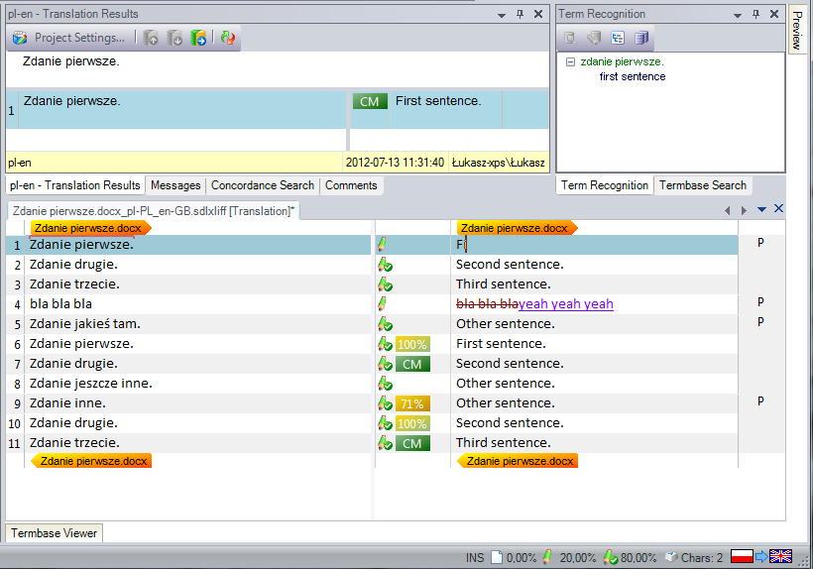The width and height of the screenshot is (813, 569).
Task: Click the third Term Recognition toolbar icon
Action: (617, 38)
